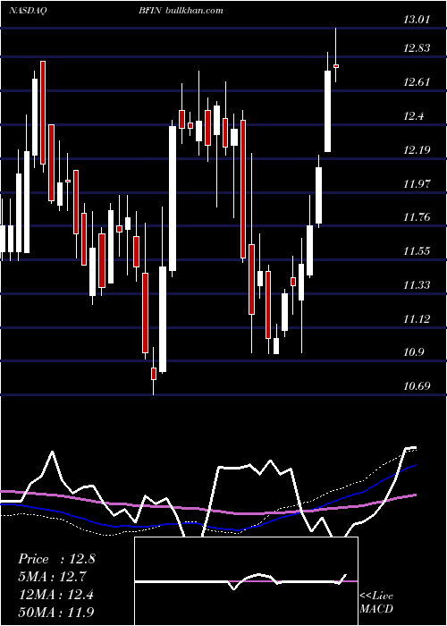
Task: Click the tall white candle before the last candle
Action: (x=327, y=111)
